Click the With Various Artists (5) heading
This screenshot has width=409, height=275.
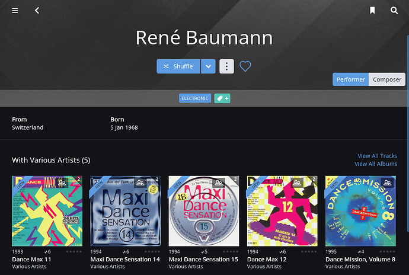click(x=51, y=160)
